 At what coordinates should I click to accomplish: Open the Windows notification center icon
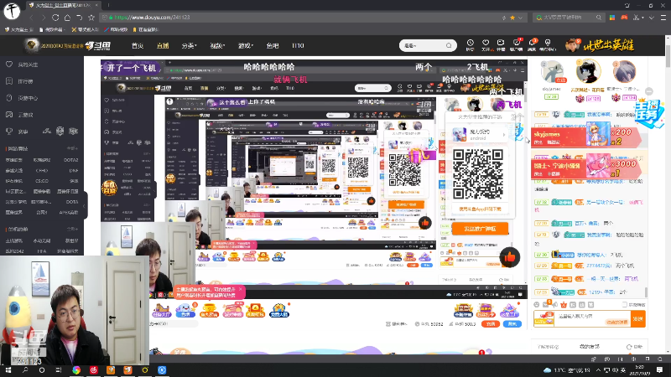(x=660, y=370)
